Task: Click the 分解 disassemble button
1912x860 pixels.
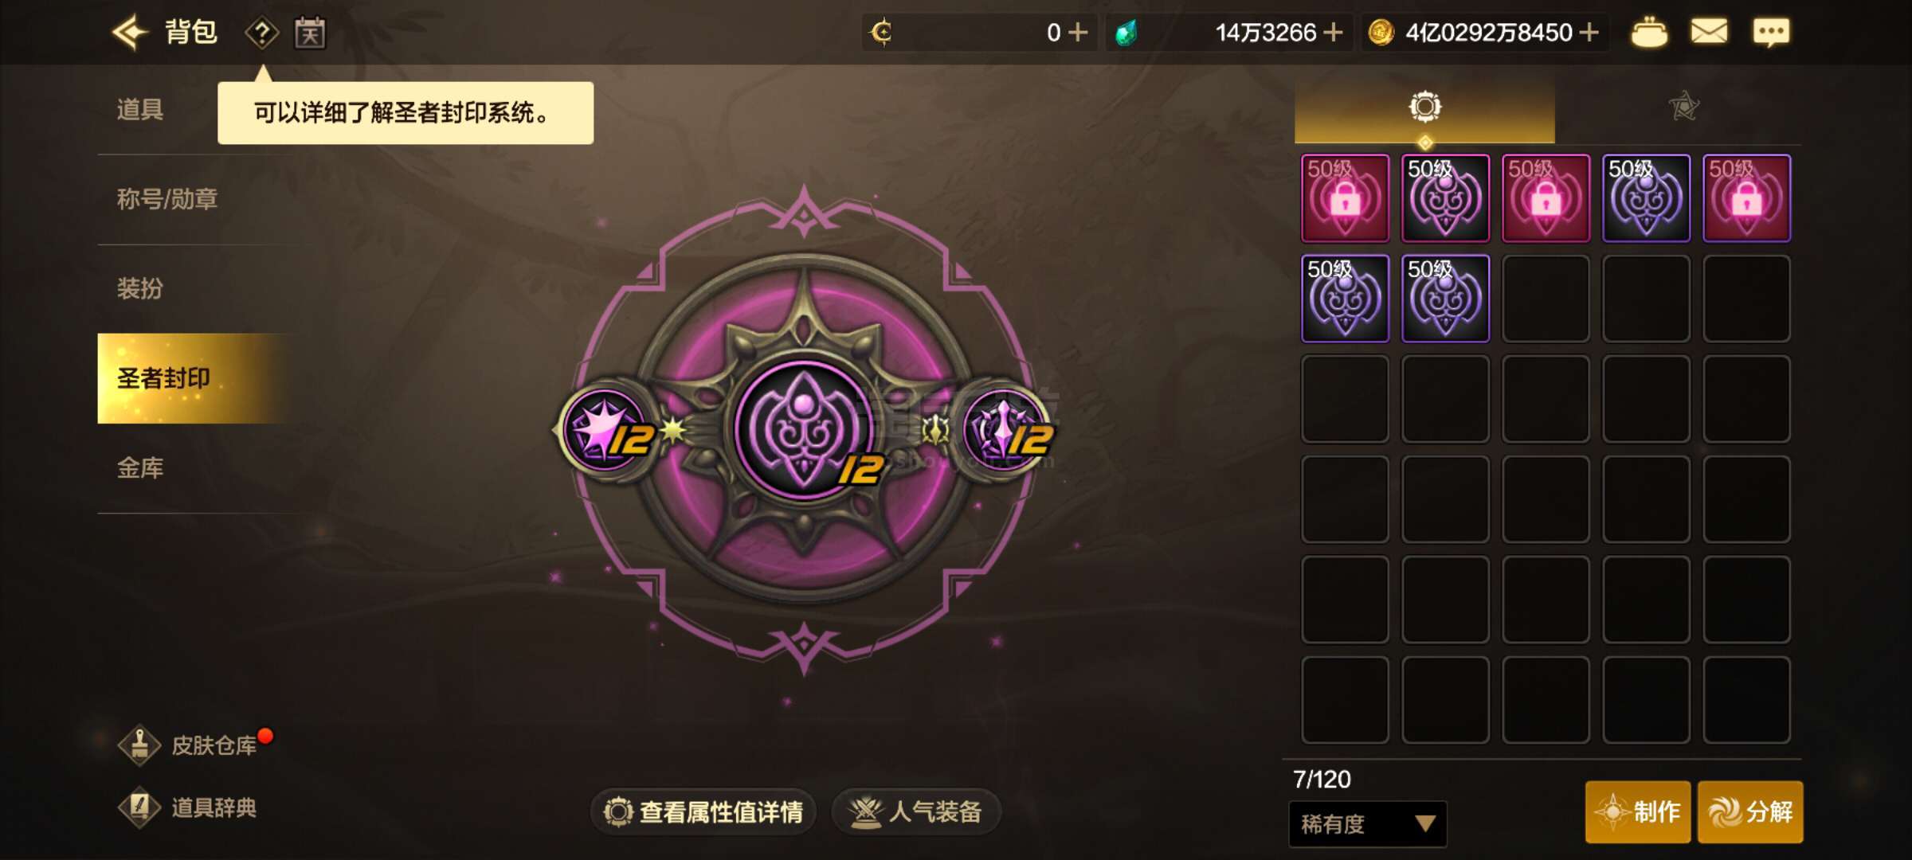Action: [x=1750, y=812]
